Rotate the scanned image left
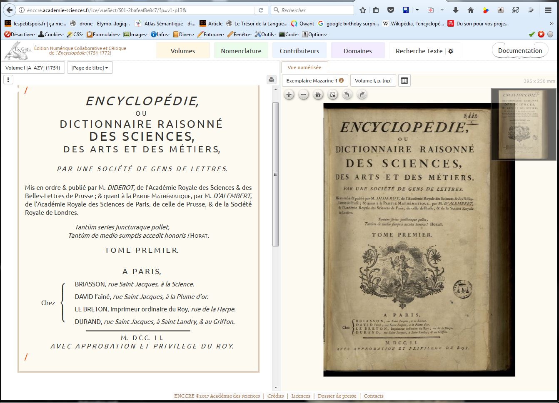This screenshot has height=403, width=559. click(347, 95)
